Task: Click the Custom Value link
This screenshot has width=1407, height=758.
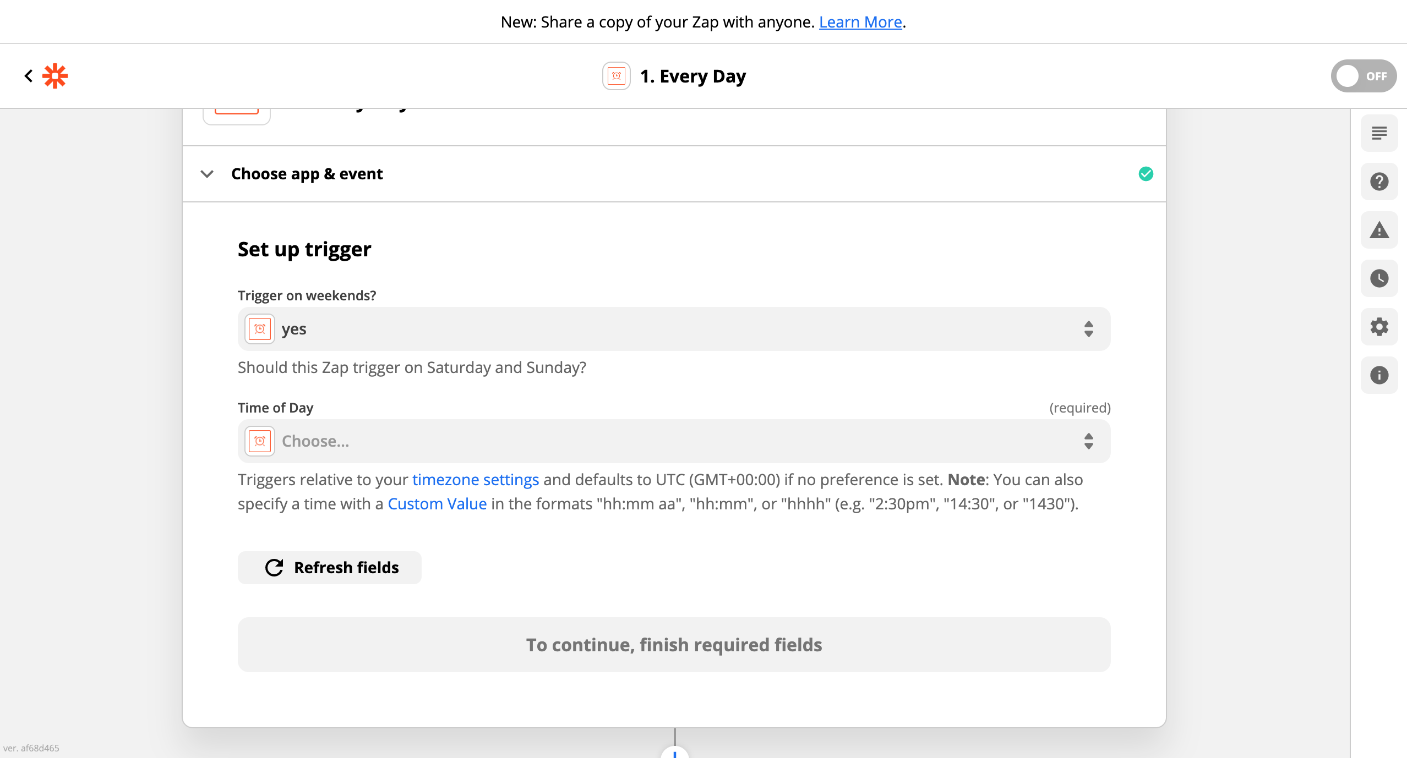Action: coord(437,504)
